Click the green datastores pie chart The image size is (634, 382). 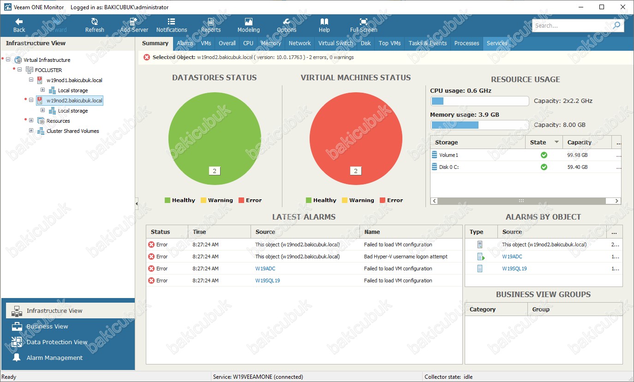point(215,139)
